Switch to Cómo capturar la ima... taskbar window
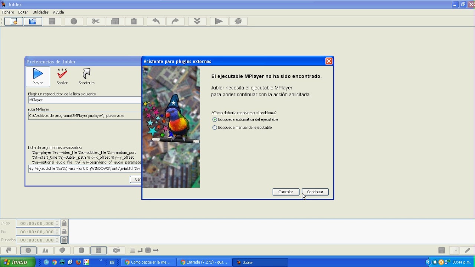Screen dimensions: 475x267 point(148,262)
